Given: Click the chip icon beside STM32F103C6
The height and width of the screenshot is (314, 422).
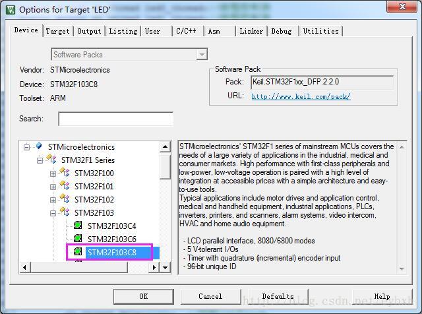Looking at the screenshot, I should [x=78, y=238].
